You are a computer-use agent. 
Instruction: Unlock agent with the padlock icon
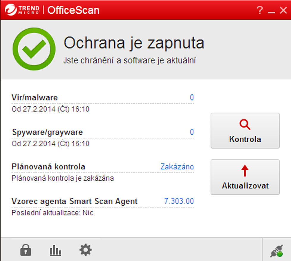click(26, 250)
